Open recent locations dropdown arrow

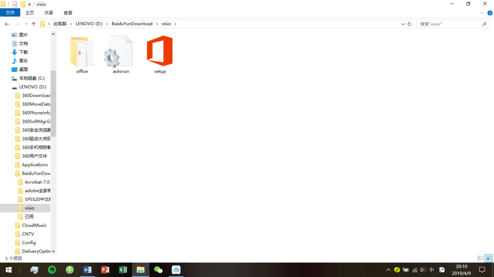click(x=26, y=24)
